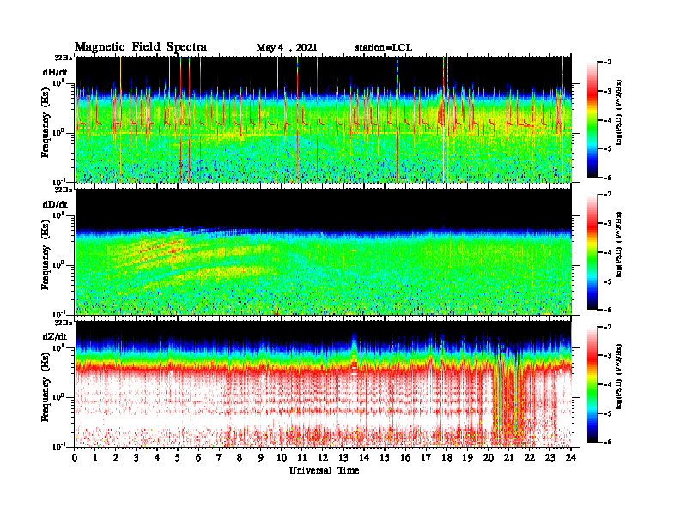The width and height of the screenshot is (680, 525).
Task: Click the dD/dt panel color scale bar
Action: (592, 252)
